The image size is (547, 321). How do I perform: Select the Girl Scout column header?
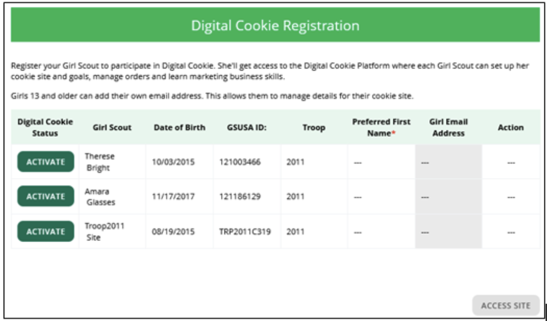(112, 127)
